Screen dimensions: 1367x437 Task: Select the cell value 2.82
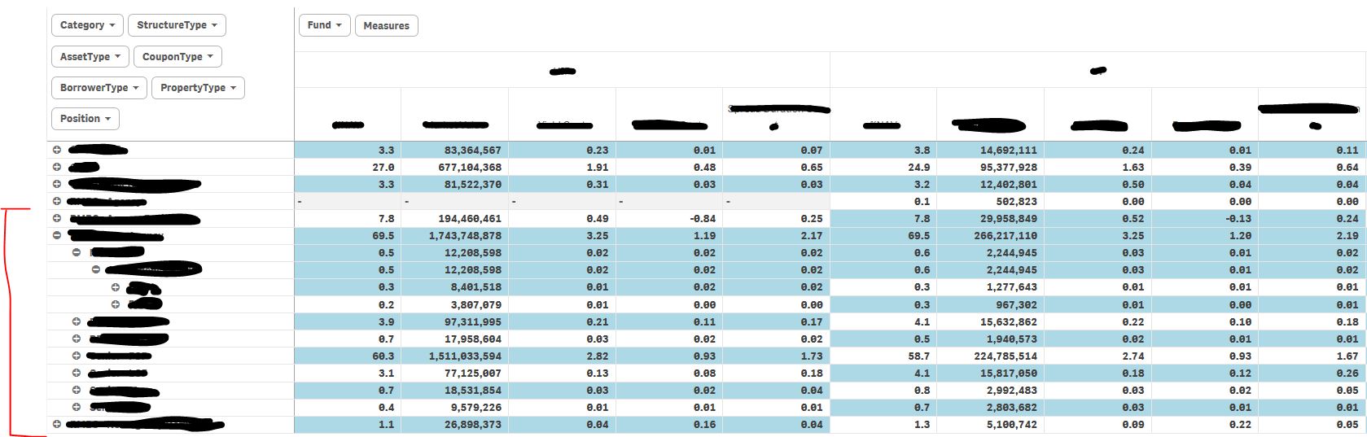tap(562, 356)
